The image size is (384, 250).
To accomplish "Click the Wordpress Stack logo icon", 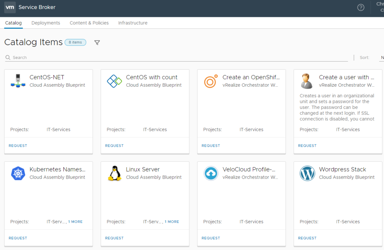I will point(307,173).
